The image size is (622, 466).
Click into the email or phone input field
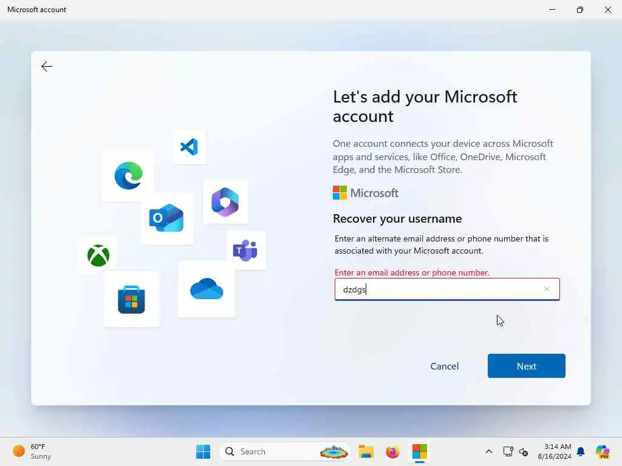[447, 289]
